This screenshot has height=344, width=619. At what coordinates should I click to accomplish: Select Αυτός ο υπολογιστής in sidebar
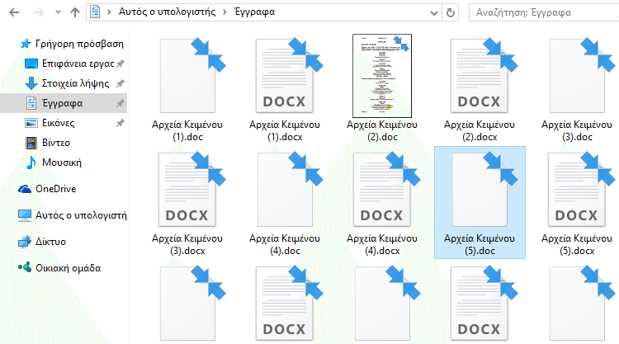pyautogui.click(x=73, y=215)
